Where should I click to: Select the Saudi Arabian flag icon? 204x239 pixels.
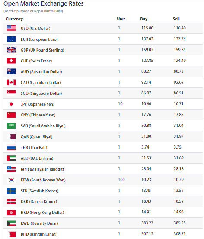(11, 126)
